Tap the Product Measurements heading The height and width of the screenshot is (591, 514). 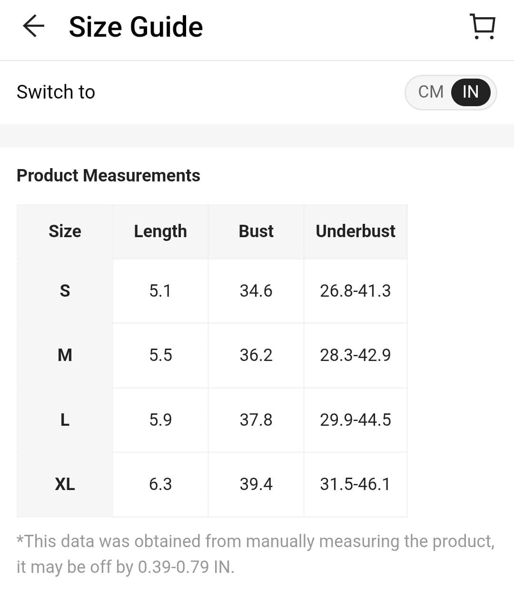click(x=109, y=176)
